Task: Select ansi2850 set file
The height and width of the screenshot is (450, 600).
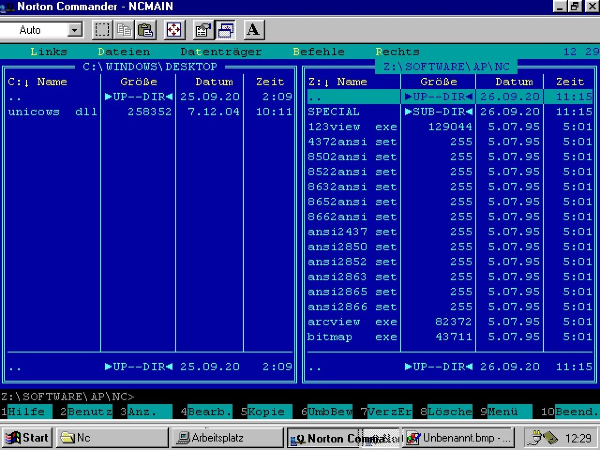Action: click(x=450, y=247)
